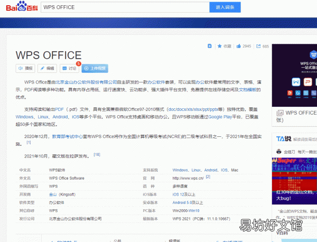
Task: Click the TA说 logo
Action: pos(284,138)
